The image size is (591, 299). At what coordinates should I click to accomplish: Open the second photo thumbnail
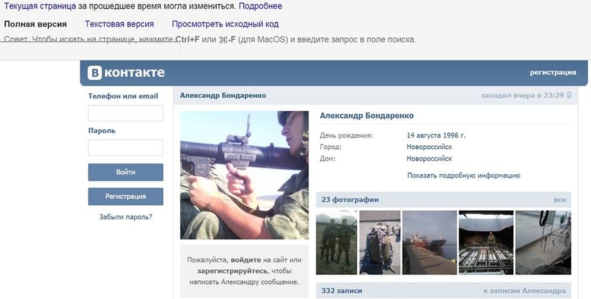click(379, 242)
